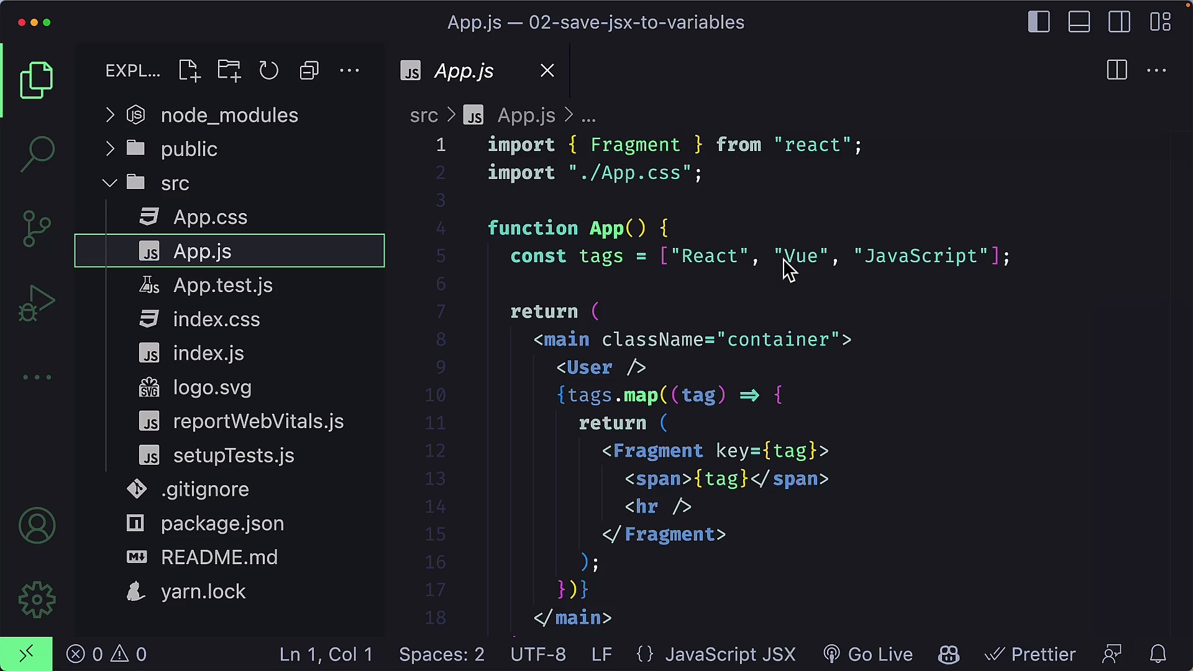
Task: Select the App.js editor tab
Action: click(464, 71)
